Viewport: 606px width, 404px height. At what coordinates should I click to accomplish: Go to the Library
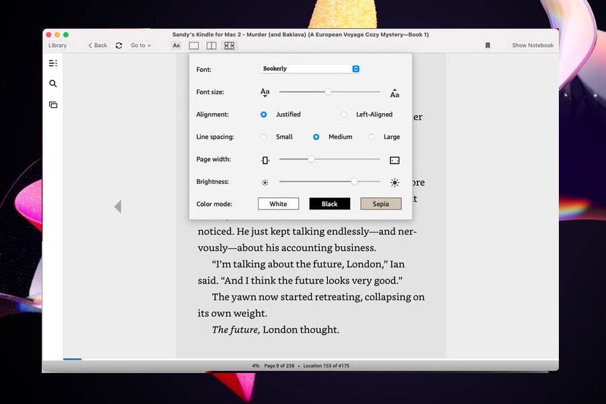58,45
